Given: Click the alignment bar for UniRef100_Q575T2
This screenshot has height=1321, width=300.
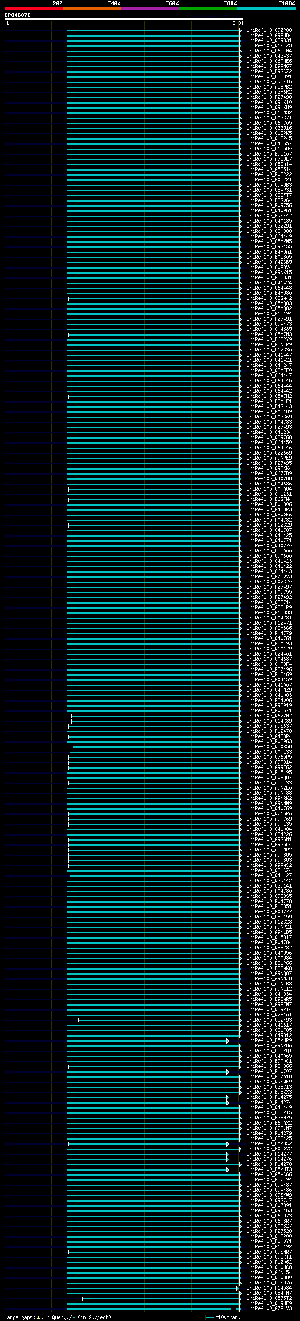Looking at the screenshot, I should tap(162, 1298).
